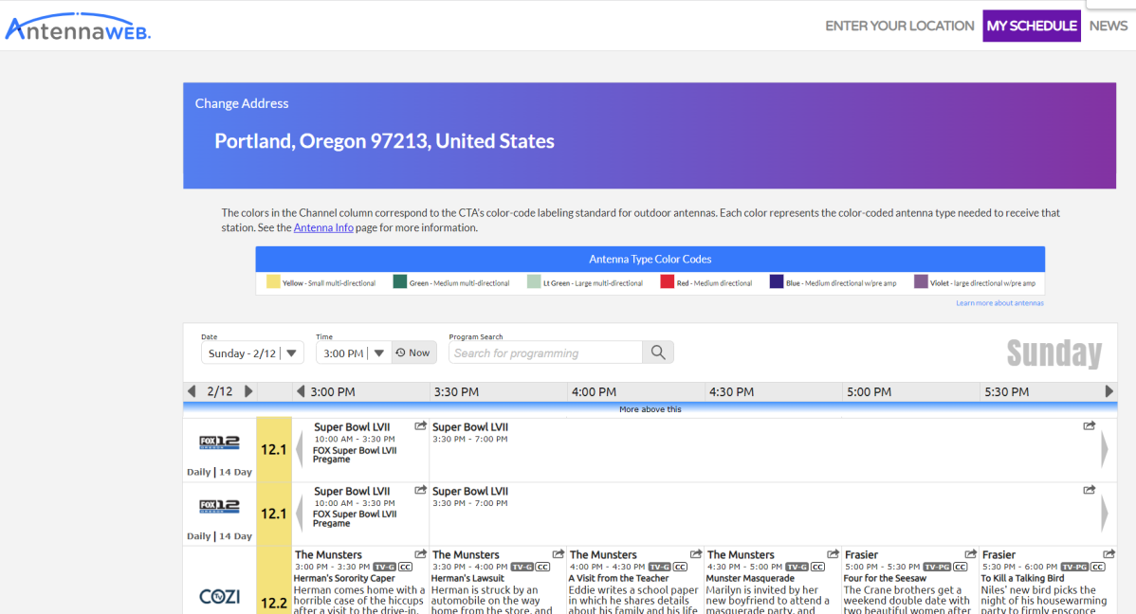1136x614 pixels.
Task: Click the Green medium multi-directional swatch
Action: tap(399, 281)
